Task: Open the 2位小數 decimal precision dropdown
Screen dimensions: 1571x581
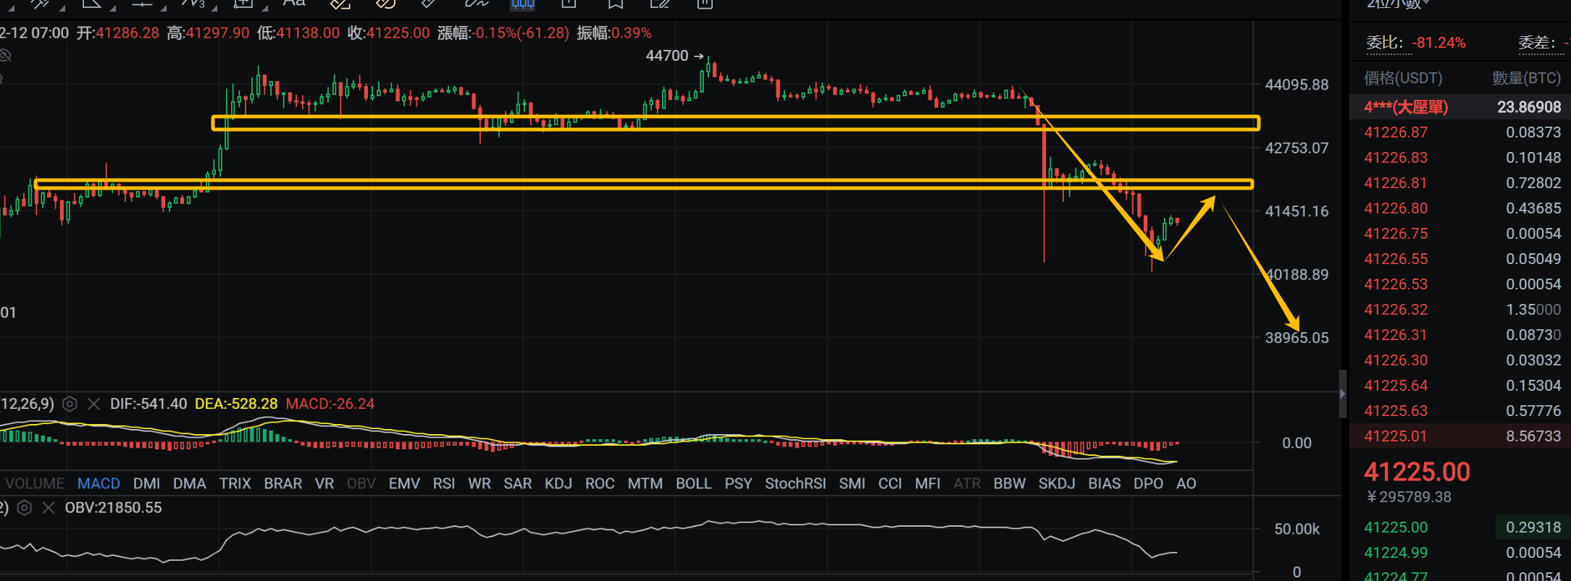Action: pos(1397,4)
